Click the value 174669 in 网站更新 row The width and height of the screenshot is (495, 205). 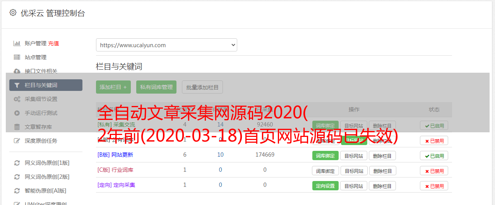[x=265, y=155]
